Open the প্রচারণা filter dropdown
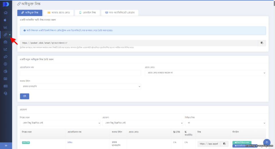Viewport: 275px width, 149px height. point(143,123)
